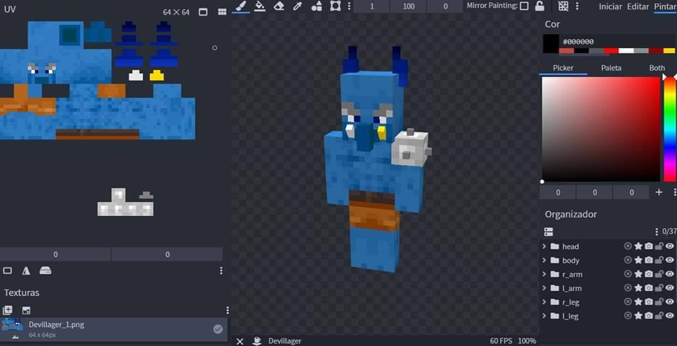Image resolution: width=677 pixels, height=346 pixels.
Task: Click the Devillager project format icon
Action: point(258,341)
